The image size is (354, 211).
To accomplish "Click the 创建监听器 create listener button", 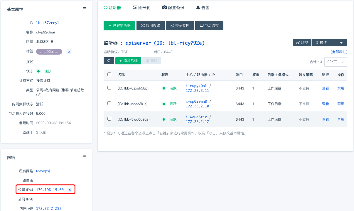I will (x=119, y=26).
